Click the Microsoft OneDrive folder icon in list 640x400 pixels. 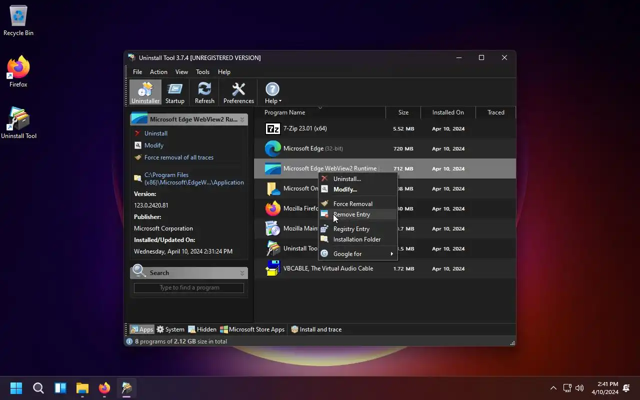272,188
